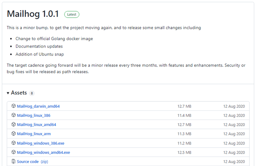This screenshot has height=166, width=264.
Task: Download MailHog_linux_amd64 binary
Action: [x=37, y=125]
